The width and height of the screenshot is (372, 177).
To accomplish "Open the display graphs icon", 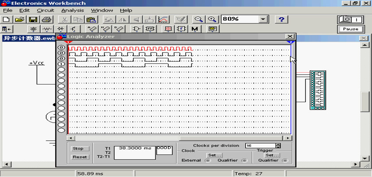I will tap(163, 19).
